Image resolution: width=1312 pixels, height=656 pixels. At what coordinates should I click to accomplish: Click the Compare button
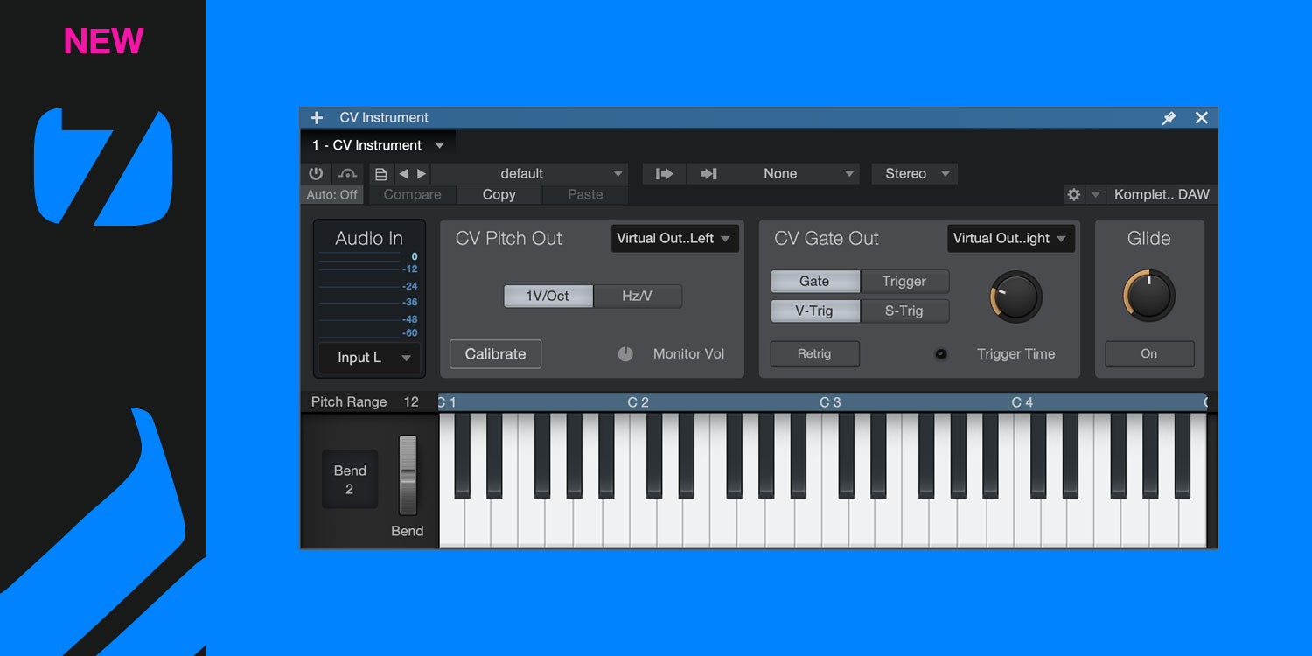(x=412, y=195)
